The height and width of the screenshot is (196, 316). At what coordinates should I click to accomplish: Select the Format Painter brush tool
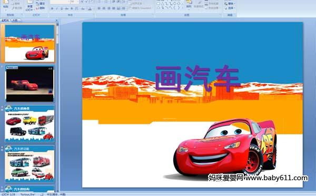17,8
